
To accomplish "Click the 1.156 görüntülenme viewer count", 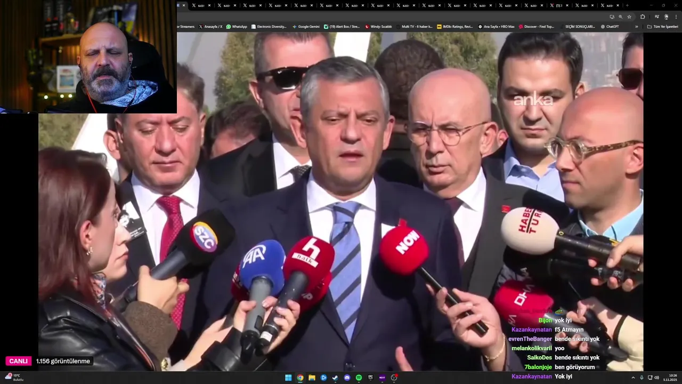I will coord(63,361).
